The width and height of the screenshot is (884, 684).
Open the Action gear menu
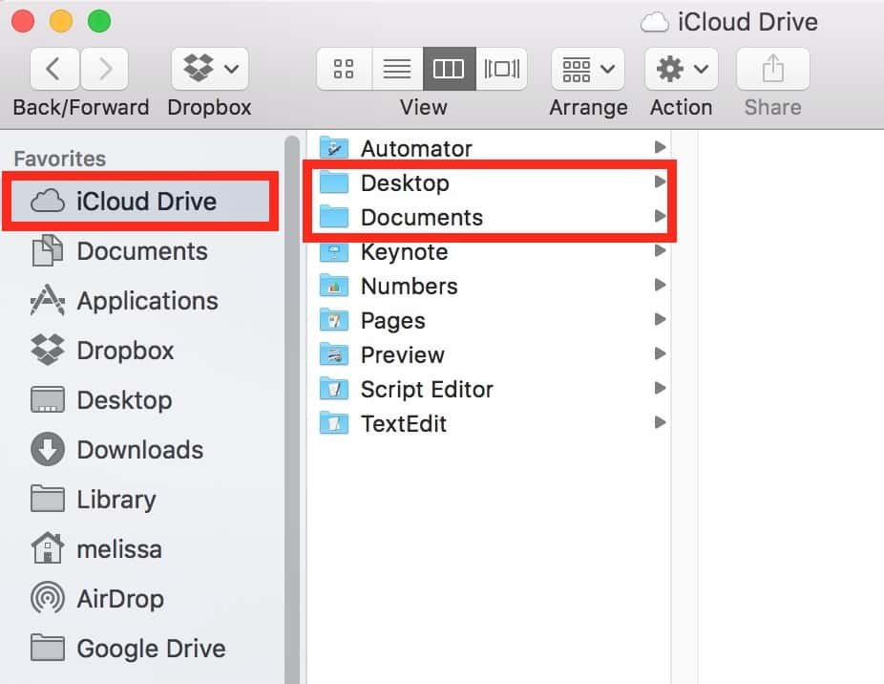681,69
